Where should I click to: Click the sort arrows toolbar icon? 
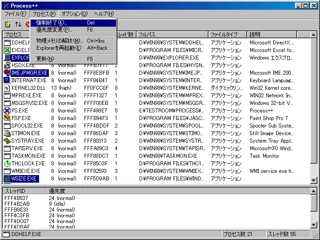(18, 24)
